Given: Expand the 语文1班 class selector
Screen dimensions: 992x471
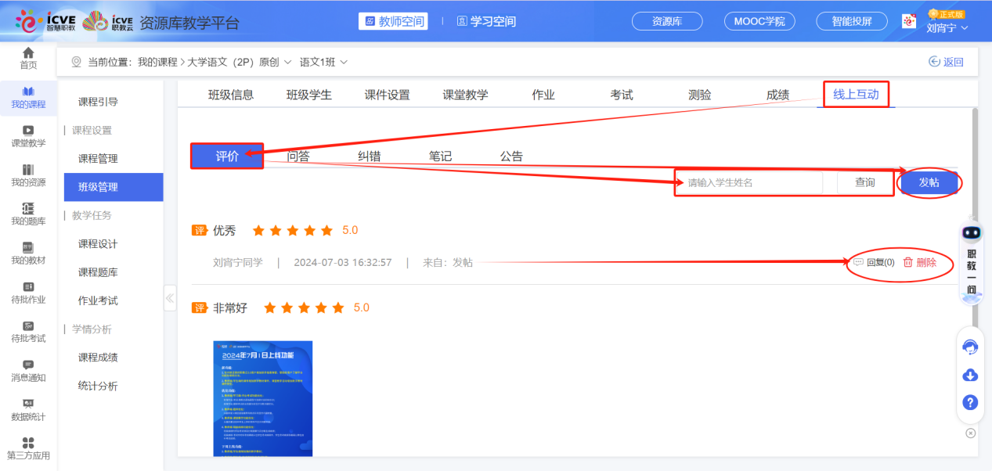Looking at the screenshot, I should 323,60.
